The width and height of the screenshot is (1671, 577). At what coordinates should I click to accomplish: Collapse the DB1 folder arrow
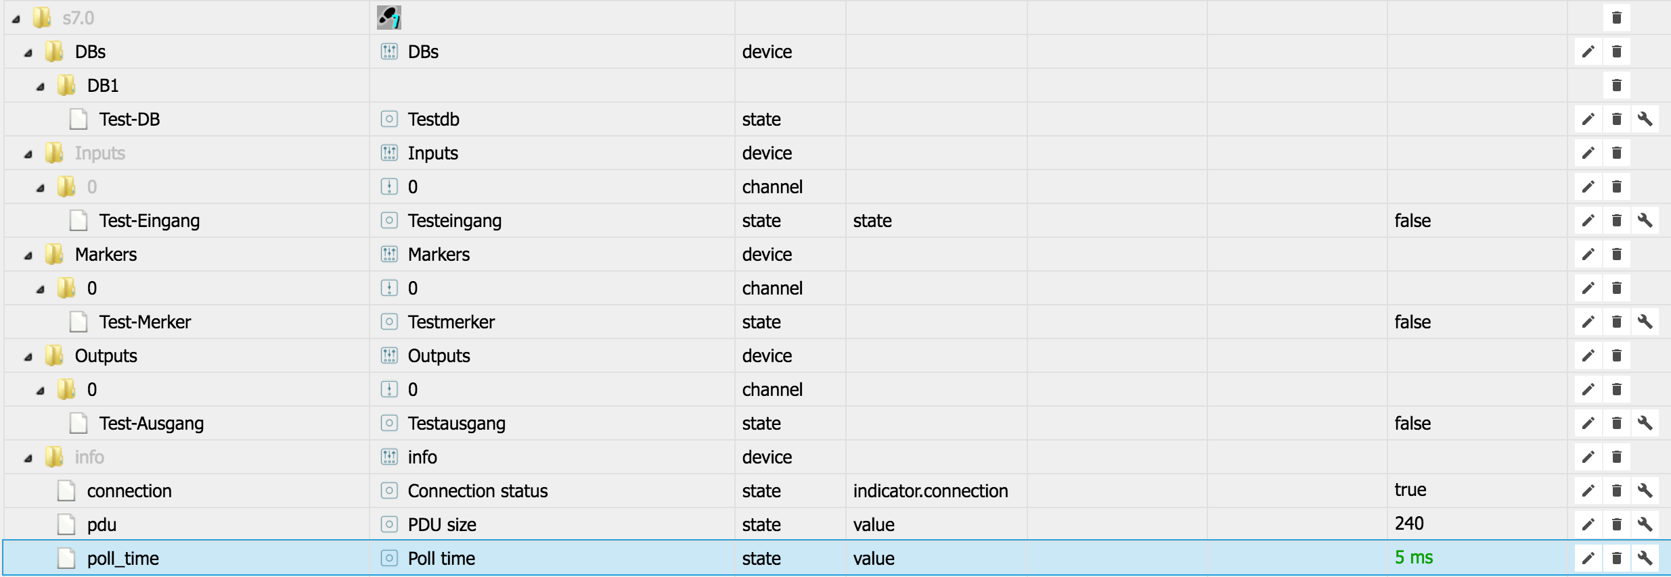point(41,87)
